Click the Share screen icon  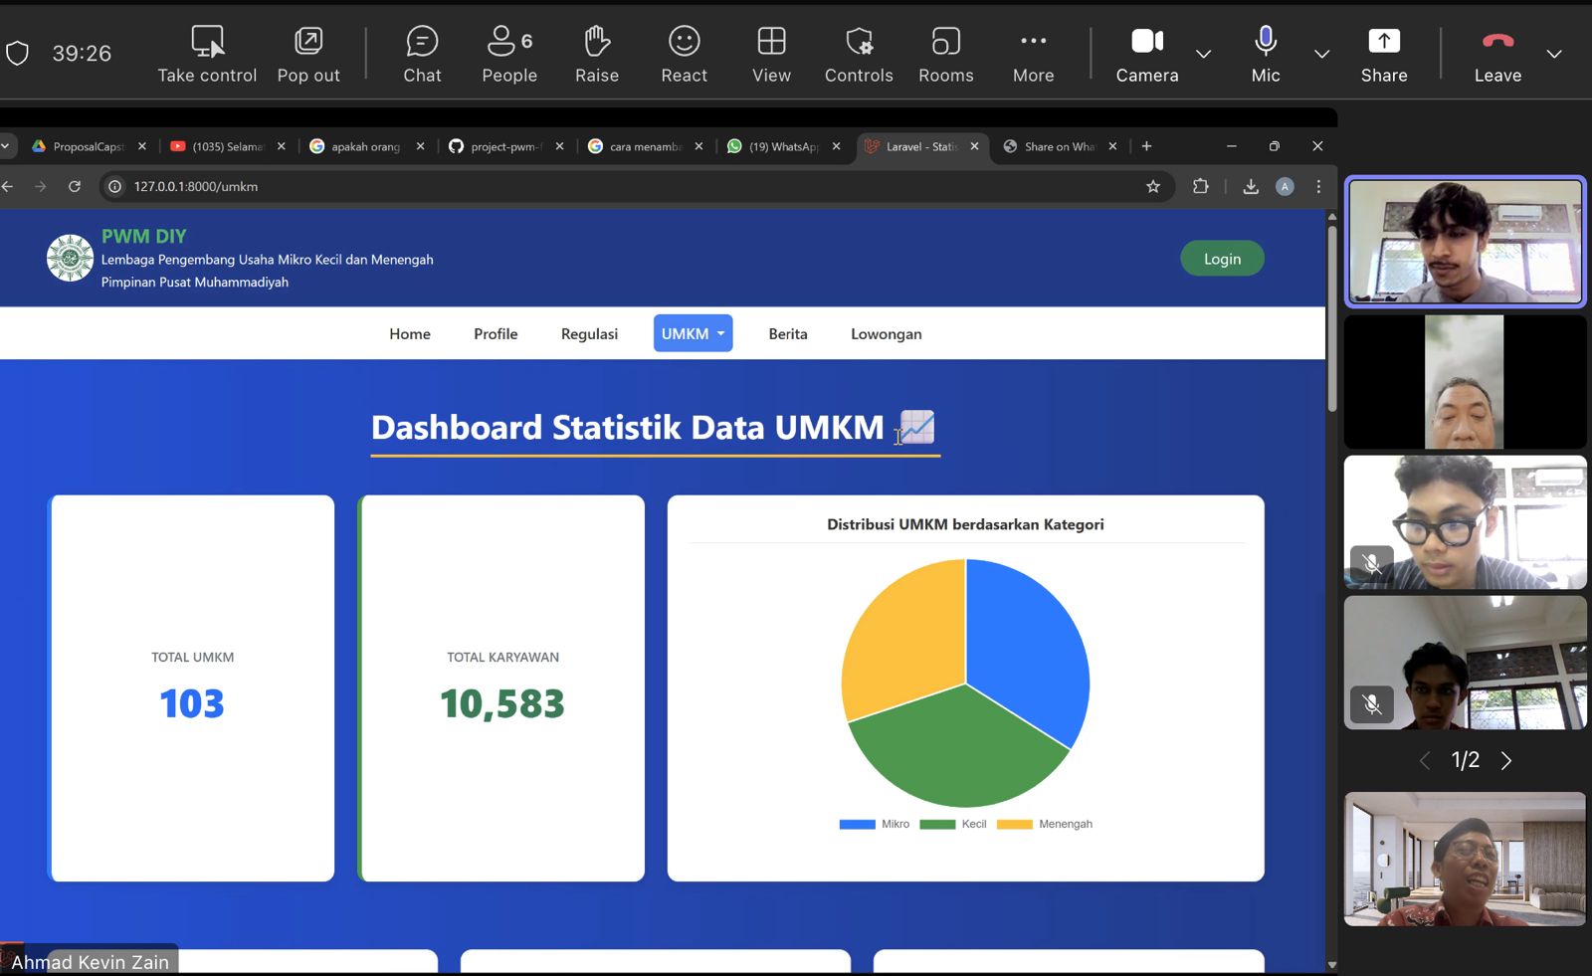tap(1383, 54)
